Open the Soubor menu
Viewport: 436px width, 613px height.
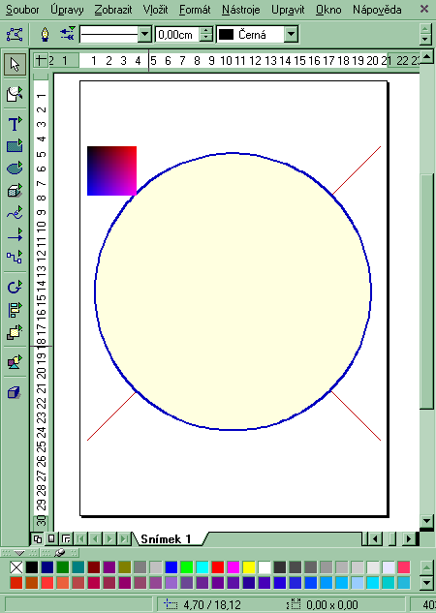(x=22, y=10)
